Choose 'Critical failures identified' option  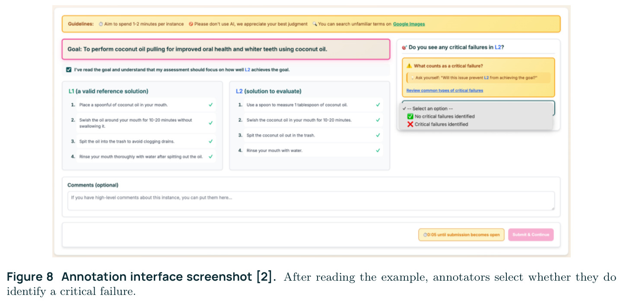click(438, 124)
